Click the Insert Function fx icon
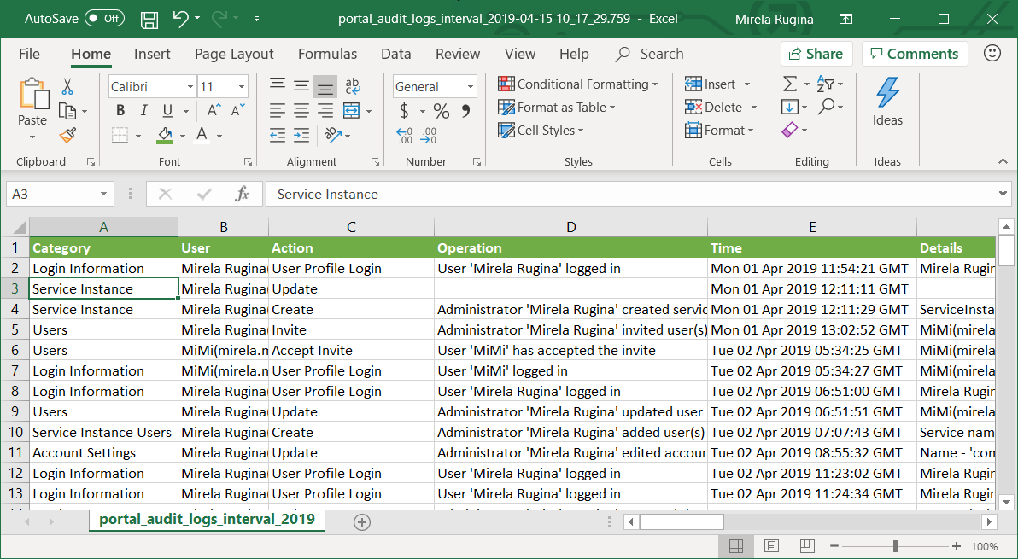The image size is (1018, 559). pos(242,194)
